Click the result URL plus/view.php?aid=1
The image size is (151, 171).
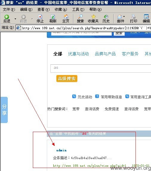click(90, 166)
